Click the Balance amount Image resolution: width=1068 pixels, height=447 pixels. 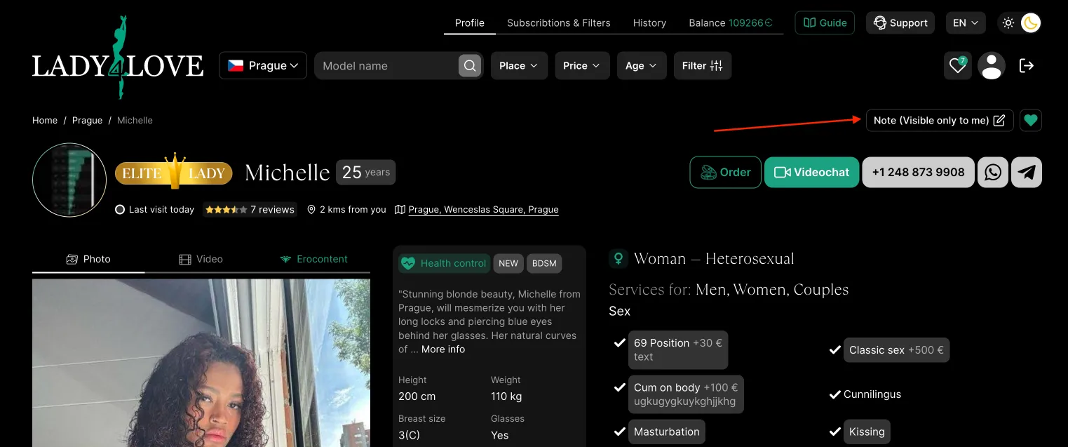pos(750,23)
